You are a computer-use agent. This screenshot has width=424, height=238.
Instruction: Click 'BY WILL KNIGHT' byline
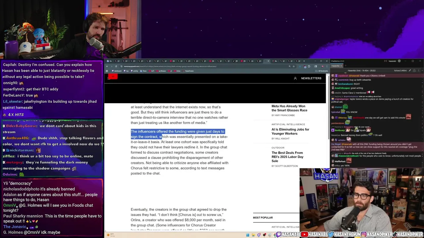(280, 139)
